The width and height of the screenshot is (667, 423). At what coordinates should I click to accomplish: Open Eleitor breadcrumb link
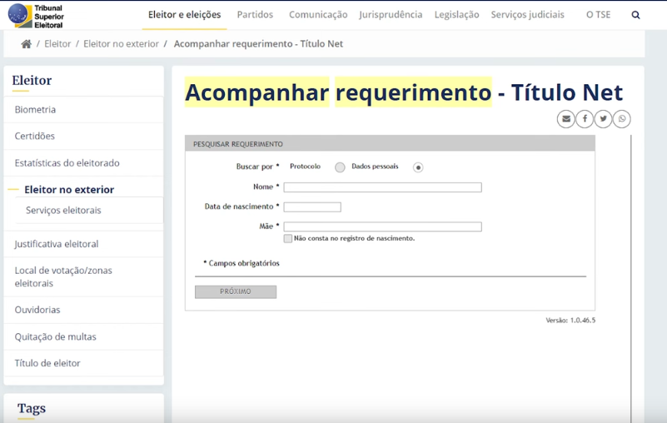(x=57, y=44)
